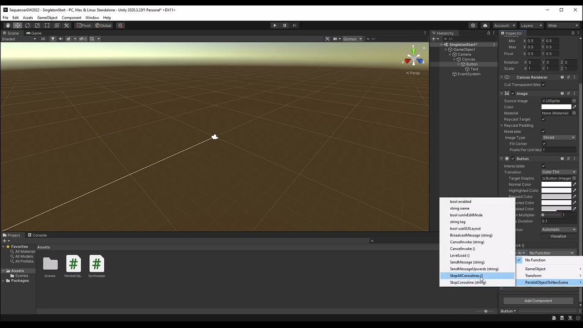This screenshot has width=583, height=328.
Task: Click the Play button
Action: pos(275,26)
